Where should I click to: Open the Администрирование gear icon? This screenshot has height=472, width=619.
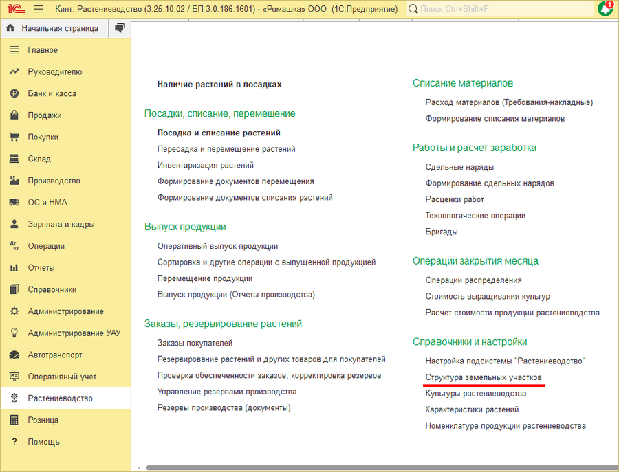(x=14, y=311)
